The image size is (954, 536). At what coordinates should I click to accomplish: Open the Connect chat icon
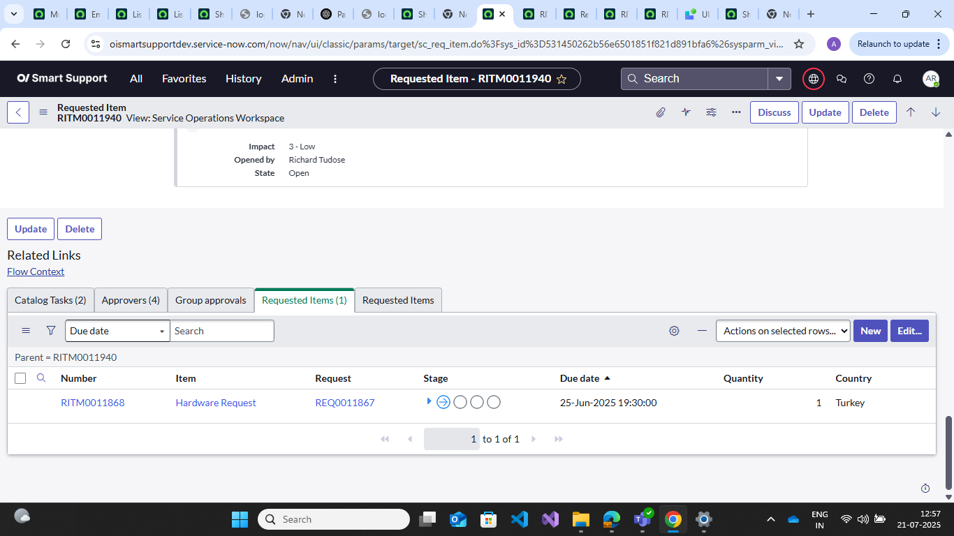click(841, 78)
